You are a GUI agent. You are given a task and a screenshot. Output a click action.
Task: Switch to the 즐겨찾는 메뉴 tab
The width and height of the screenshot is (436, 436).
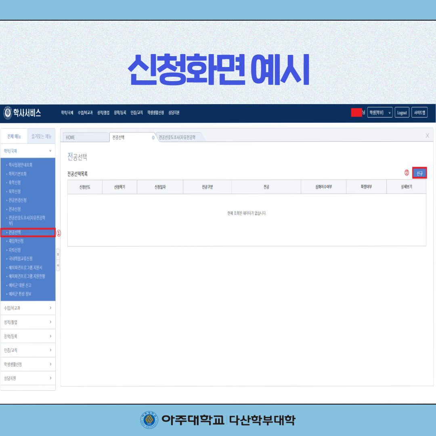41,136
